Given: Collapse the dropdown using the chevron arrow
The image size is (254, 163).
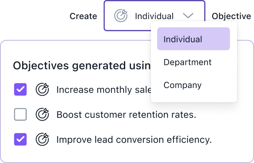Looking at the screenshot, I should coord(188,16).
